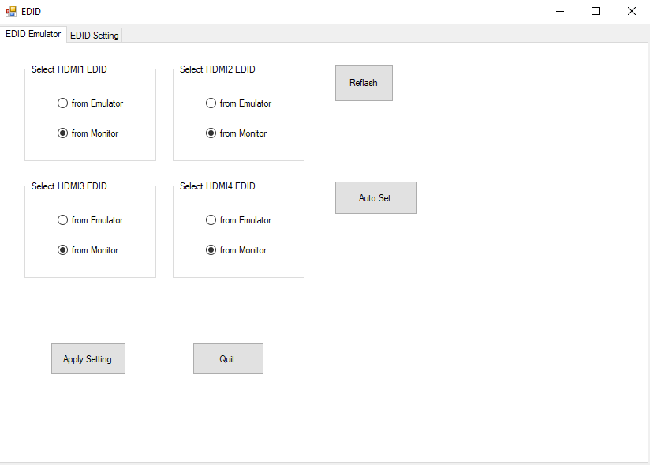Select HDMI1 from Emulator radio button
The image size is (650, 465).
[62, 103]
